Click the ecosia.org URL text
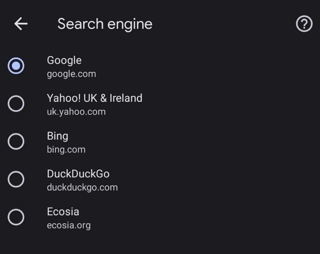 pos(69,225)
